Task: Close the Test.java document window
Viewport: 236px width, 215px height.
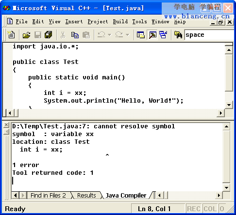Action: (x=230, y=22)
